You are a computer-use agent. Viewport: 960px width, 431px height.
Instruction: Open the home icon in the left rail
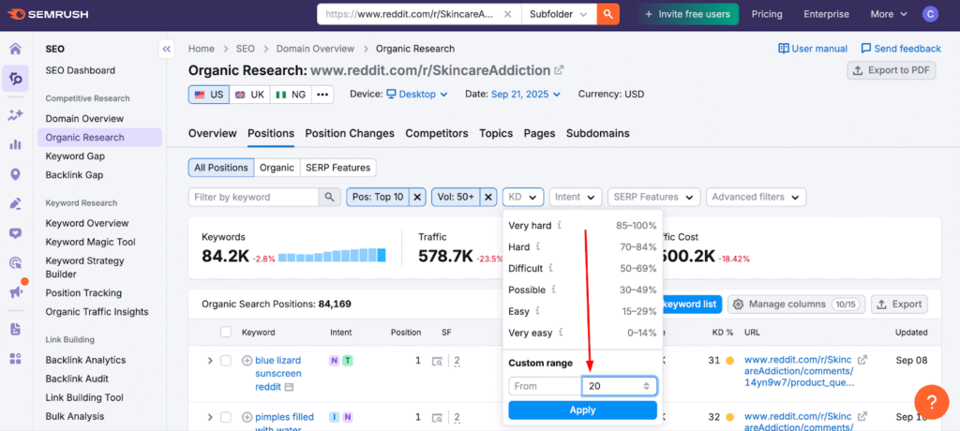(x=15, y=50)
